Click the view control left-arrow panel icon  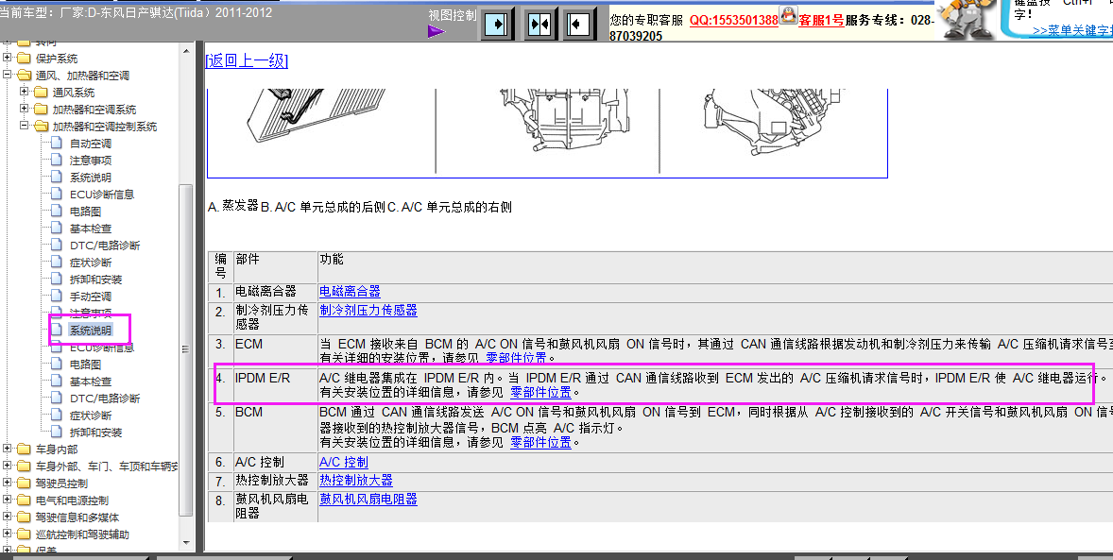pyautogui.click(x=581, y=25)
